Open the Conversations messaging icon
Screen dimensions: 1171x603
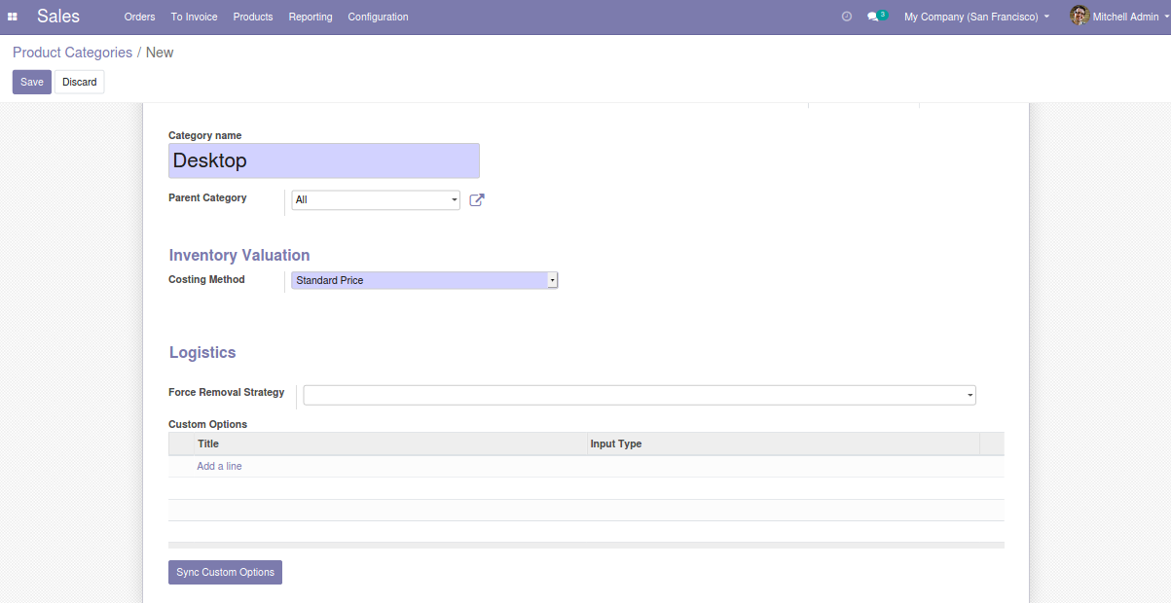click(x=871, y=17)
